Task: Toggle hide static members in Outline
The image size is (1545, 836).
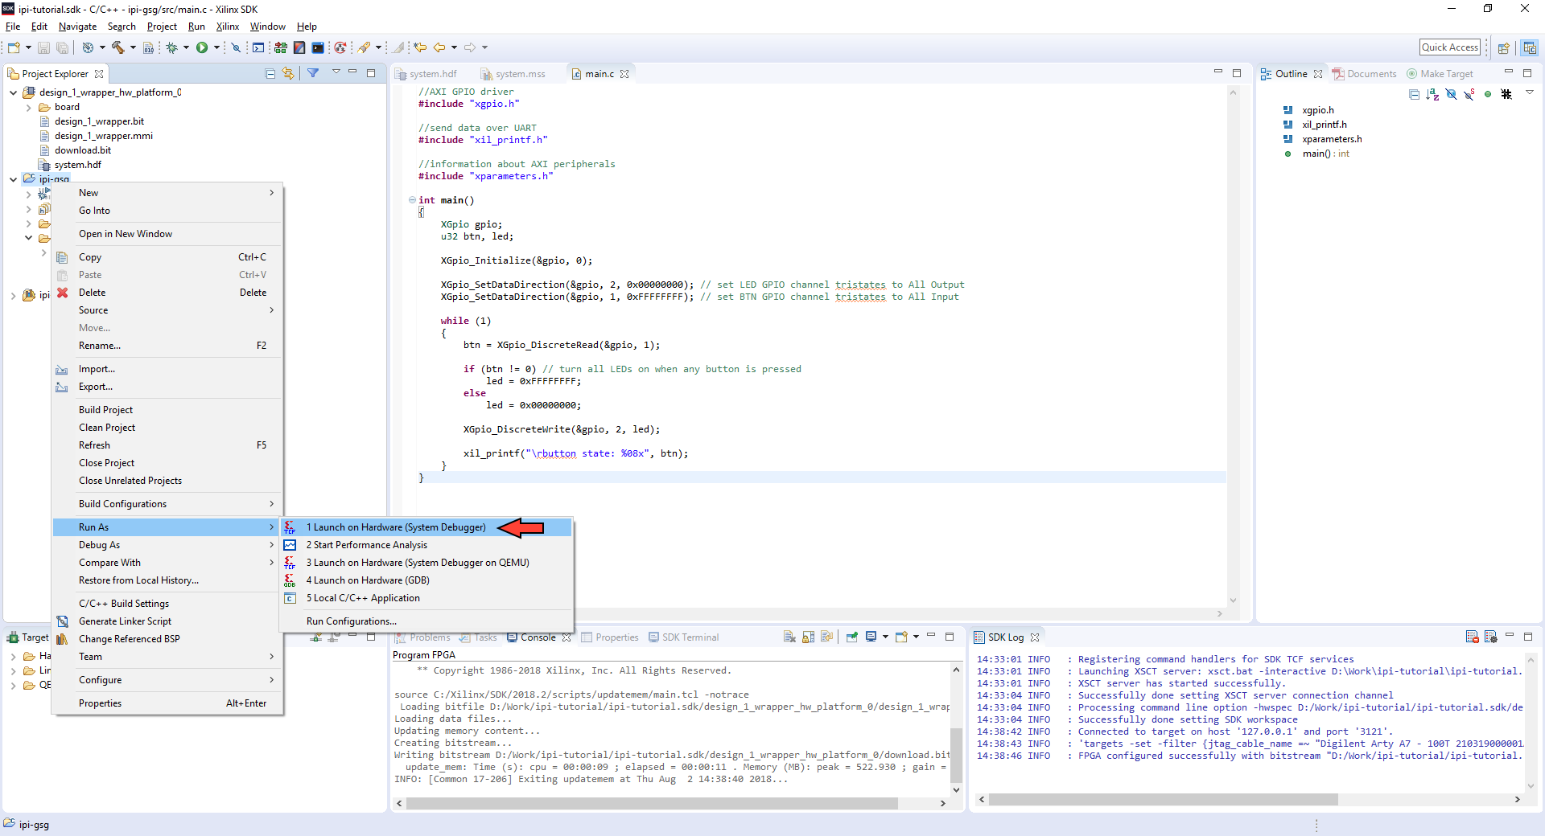Action: click(x=1469, y=94)
